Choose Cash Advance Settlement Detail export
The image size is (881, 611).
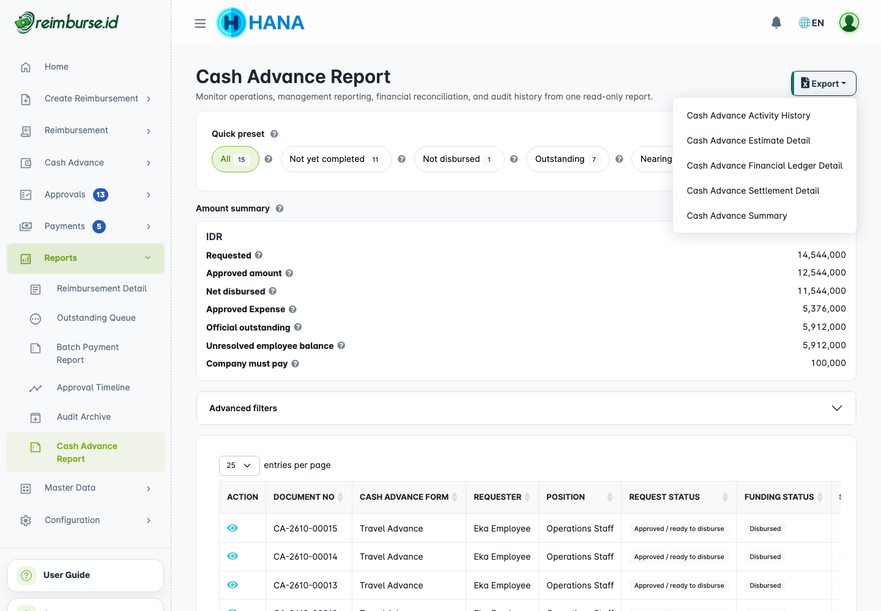[x=765, y=191]
